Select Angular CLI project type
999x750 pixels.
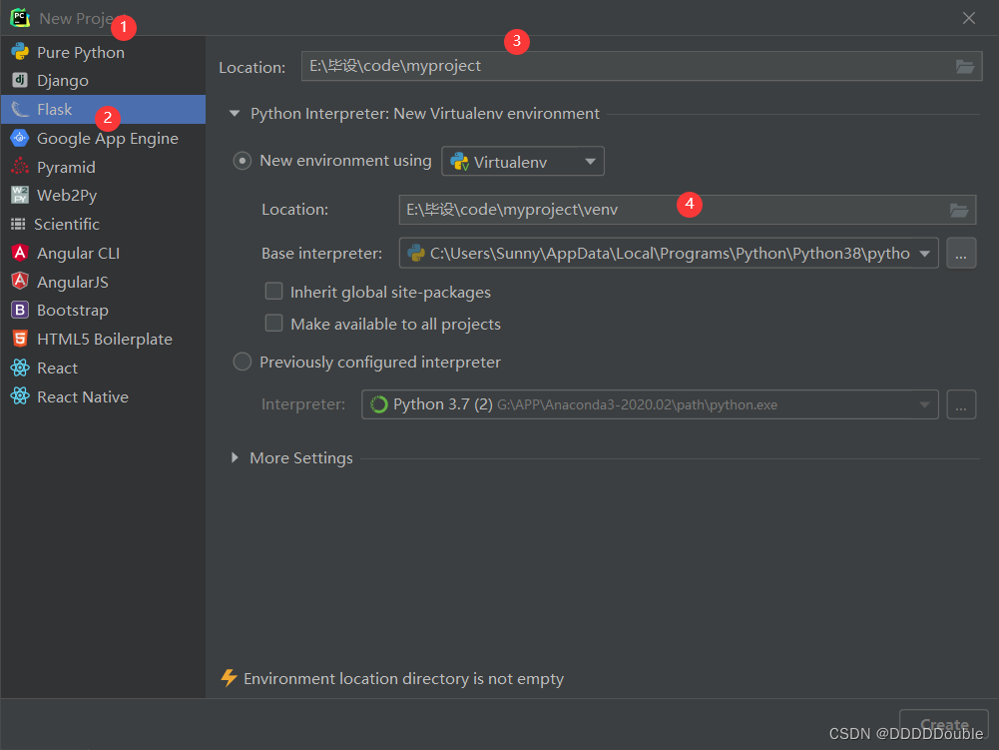click(103, 253)
